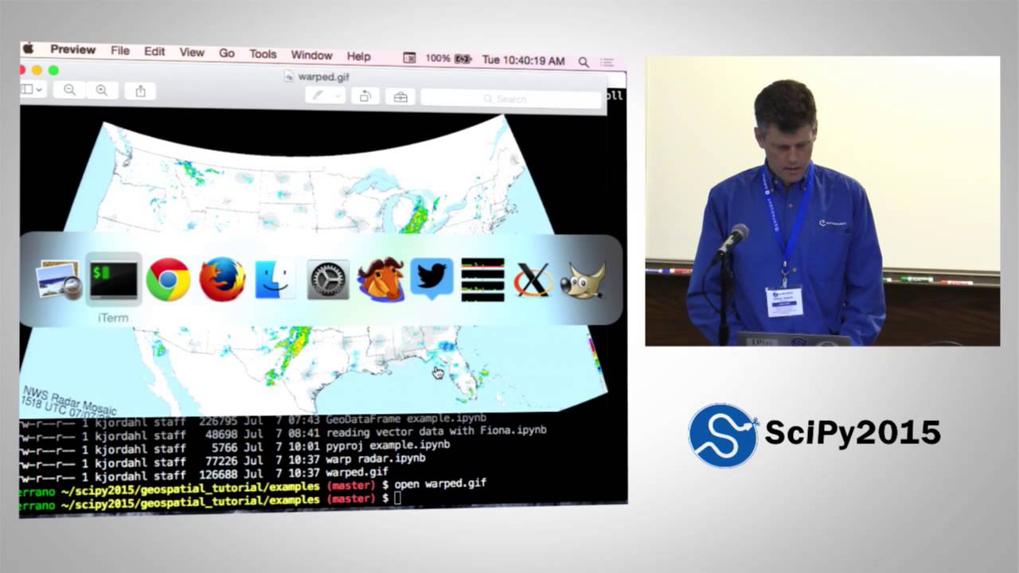Rotate the image with the Rotate button

[365, 96]
